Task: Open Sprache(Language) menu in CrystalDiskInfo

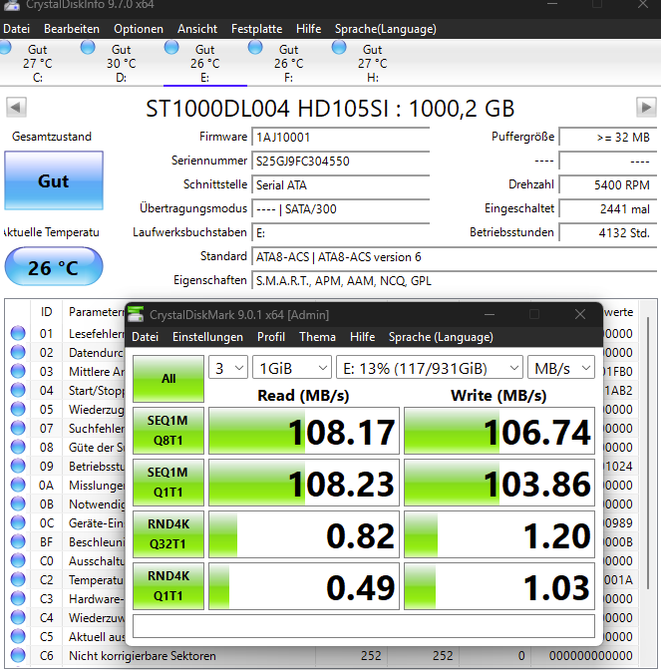Action: tap(386, 29)
